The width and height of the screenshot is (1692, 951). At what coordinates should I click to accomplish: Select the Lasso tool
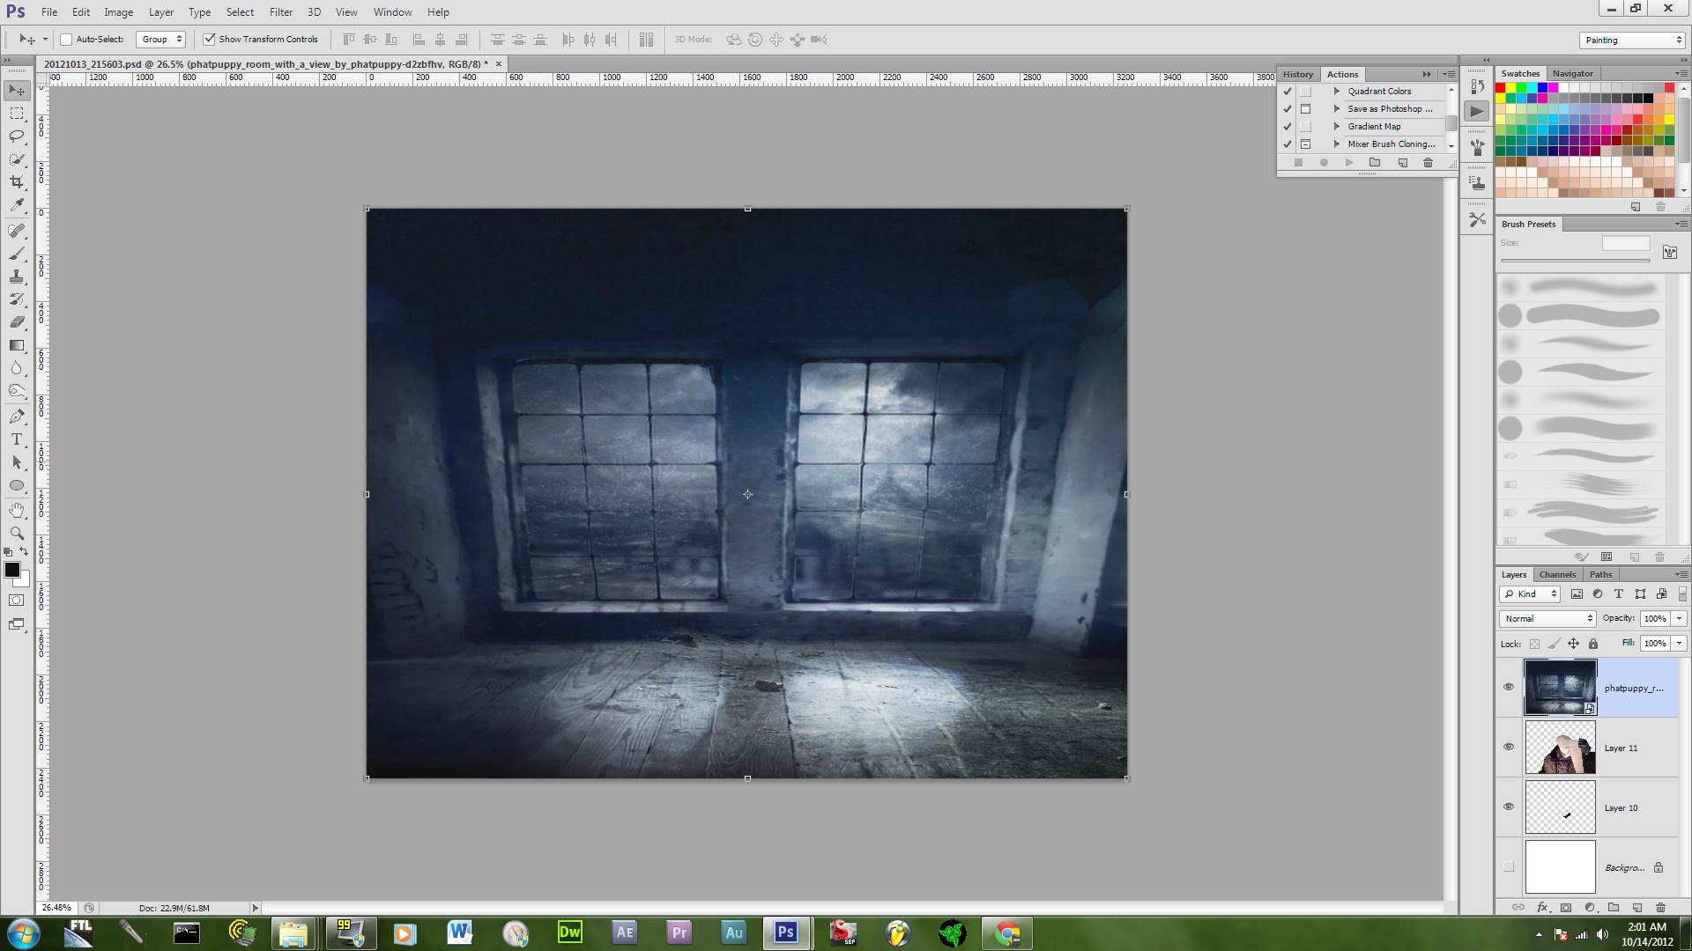pyautogui.click(x=17, y=136)
